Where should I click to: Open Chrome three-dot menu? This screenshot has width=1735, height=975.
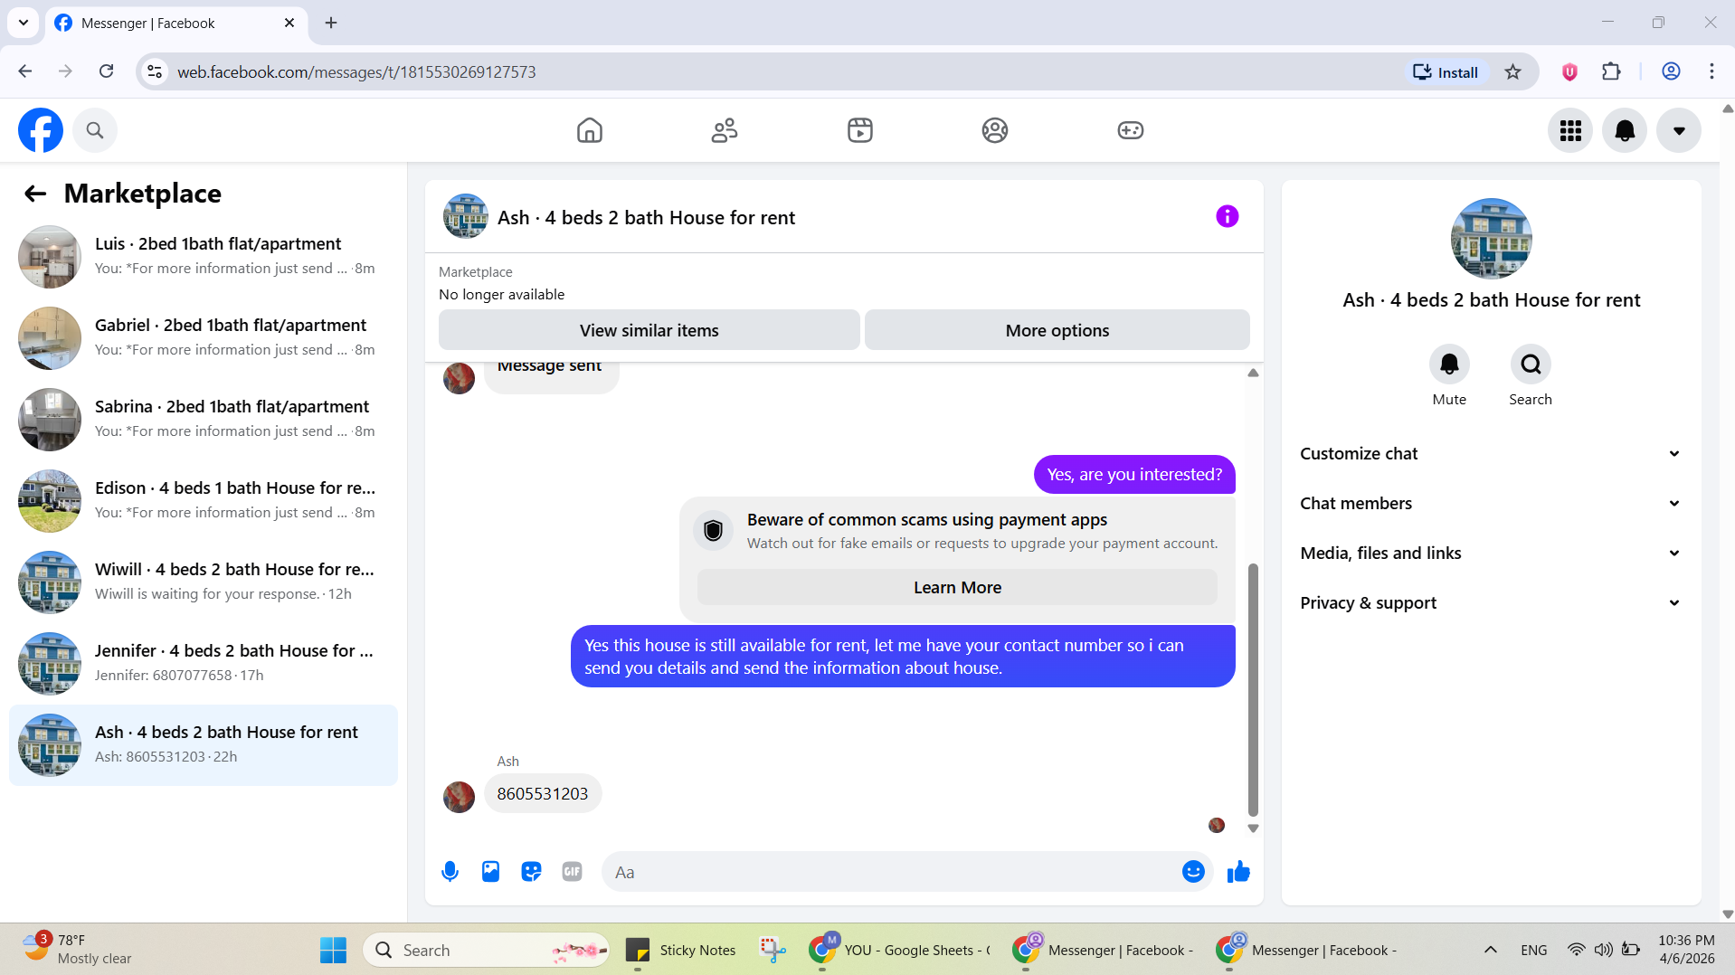click(1711, 71)
